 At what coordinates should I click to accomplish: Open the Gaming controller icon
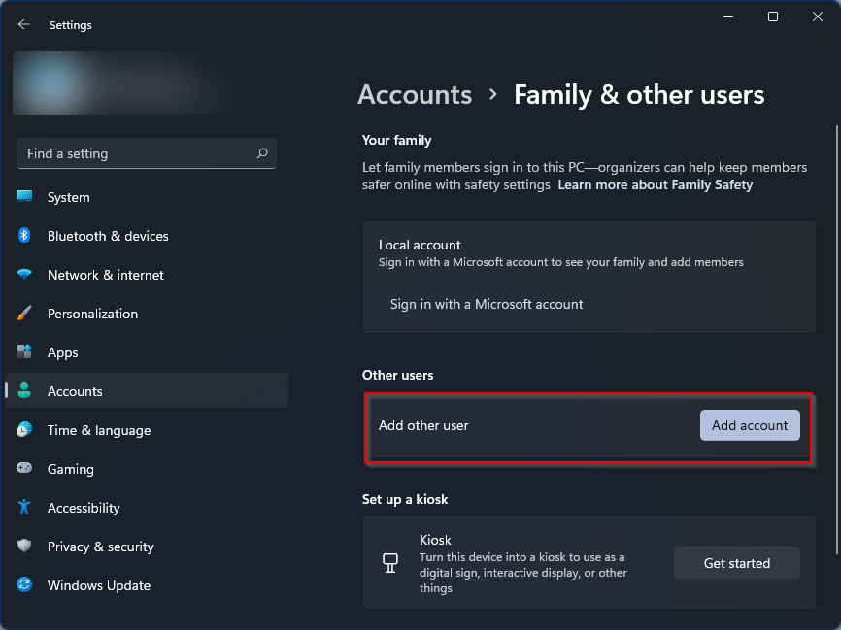pyautogui.click(x=24, y=469)
